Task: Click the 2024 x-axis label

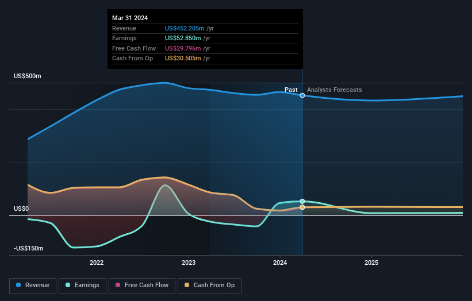Action: (x=280, y=263)
